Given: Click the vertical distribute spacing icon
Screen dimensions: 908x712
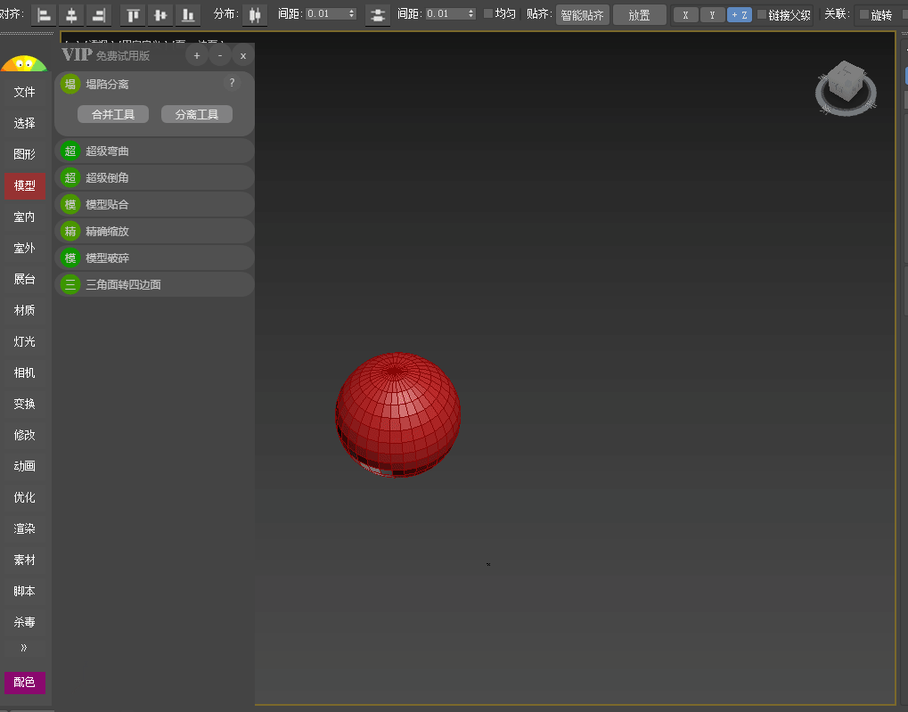Looking at the screenshot, I should [x=378, y=15].
